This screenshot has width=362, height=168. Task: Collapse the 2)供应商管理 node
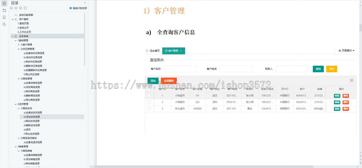point(19,49)
